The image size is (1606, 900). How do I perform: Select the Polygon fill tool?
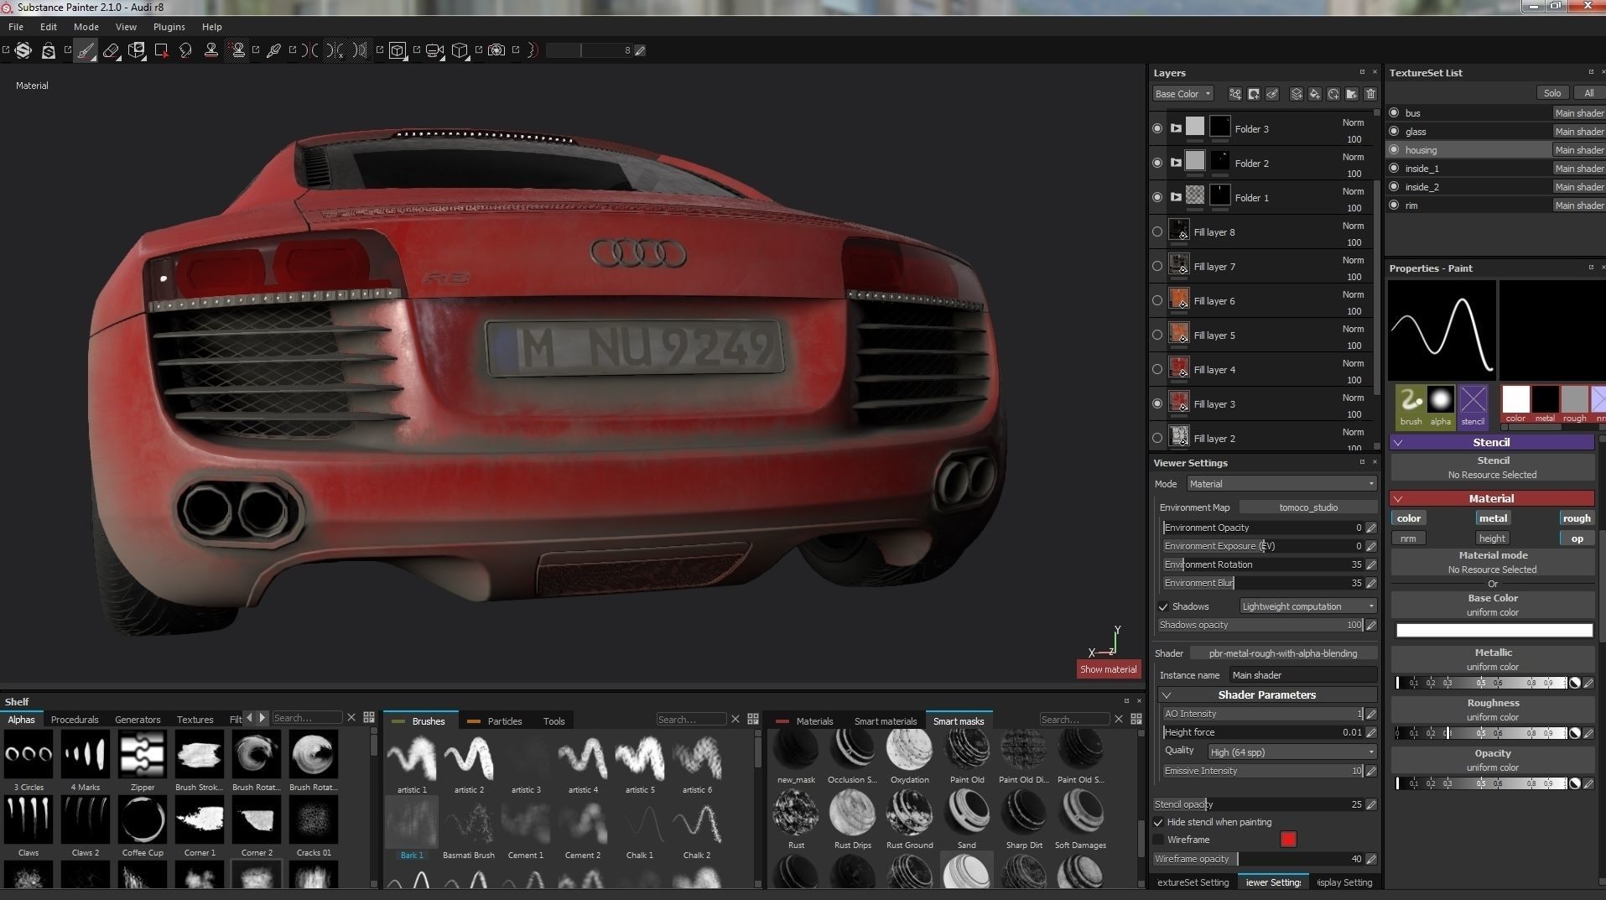point(160,50)
